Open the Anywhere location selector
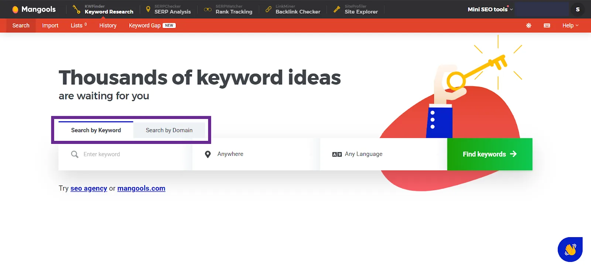Screen dimensions: 591x270 coord(256,154)
